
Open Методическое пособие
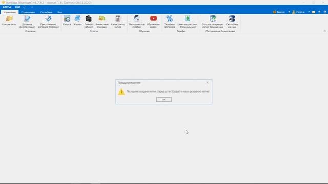(137, 21)
